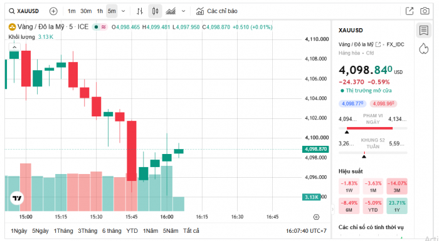Take a chart snapshot with camera icon
439x241 pixels.
tap(425, 11)
